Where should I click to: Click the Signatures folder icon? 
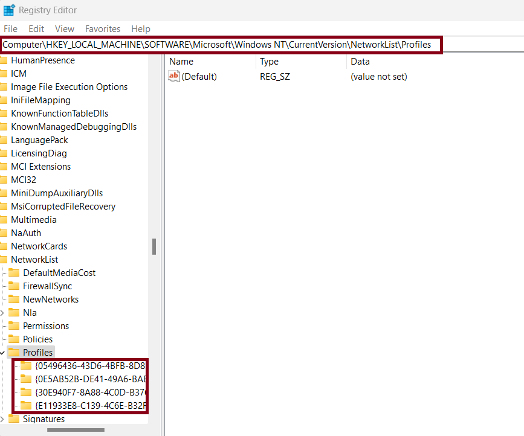tap(14, 419)
